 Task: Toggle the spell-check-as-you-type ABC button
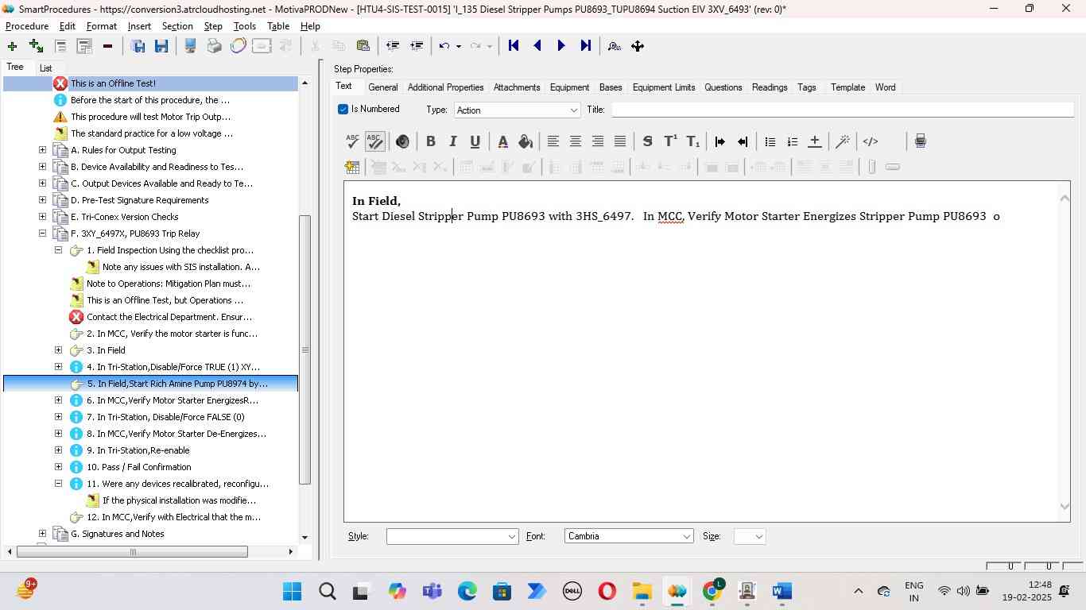tap(375, 141)
